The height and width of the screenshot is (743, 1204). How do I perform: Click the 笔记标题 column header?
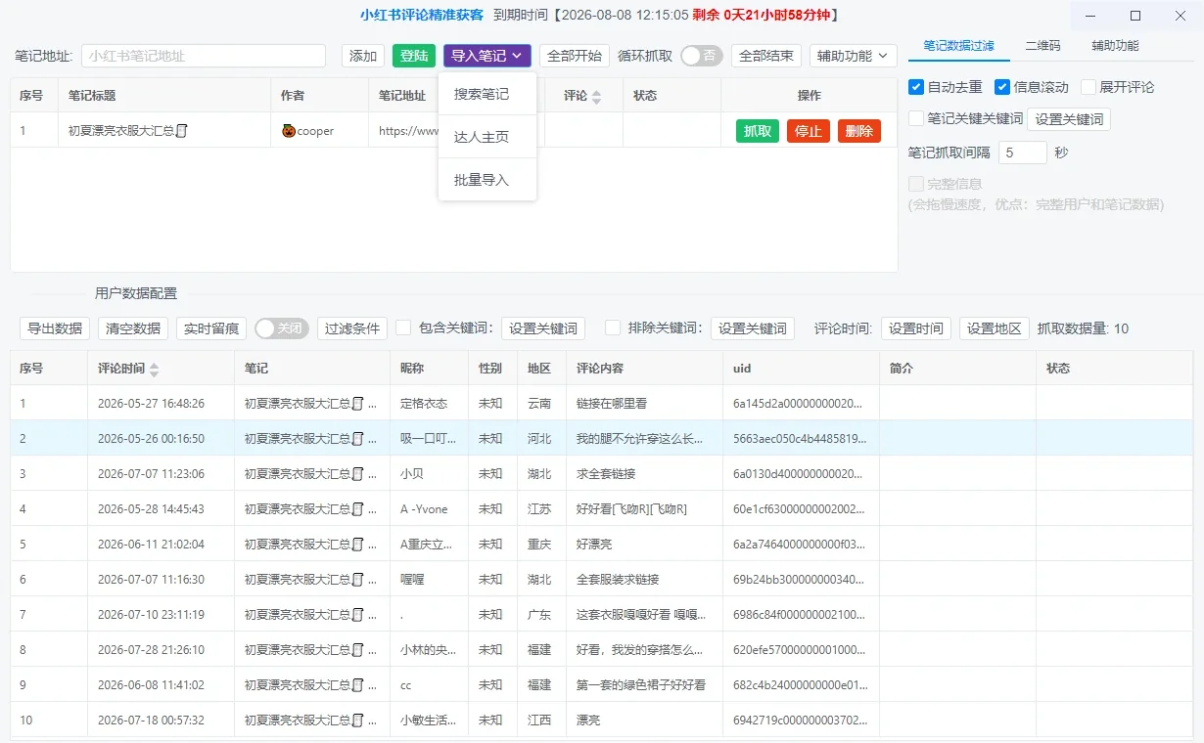tap(164, 96)
